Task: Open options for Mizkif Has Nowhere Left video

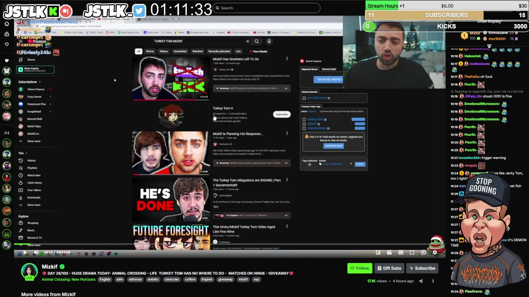Action: pyautogui.click(x=287, y=59)
